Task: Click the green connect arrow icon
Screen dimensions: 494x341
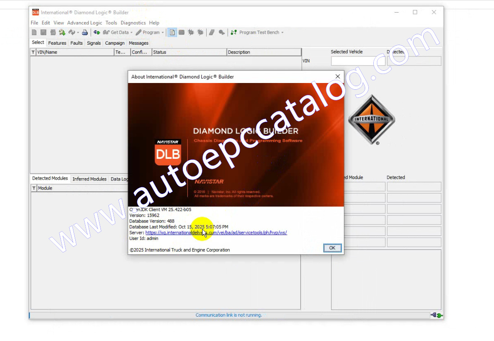Action: pyautogui.click(x=96, y=32)
